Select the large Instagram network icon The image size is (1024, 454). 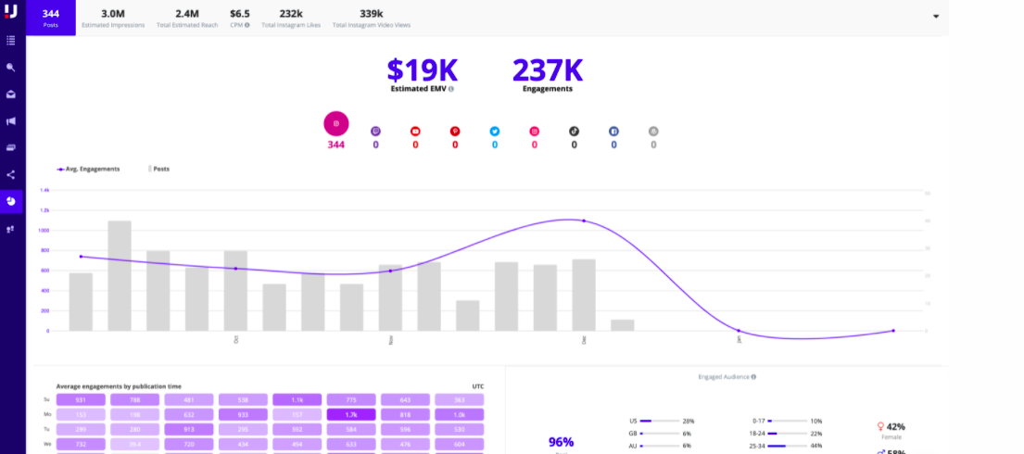(336, 123)
